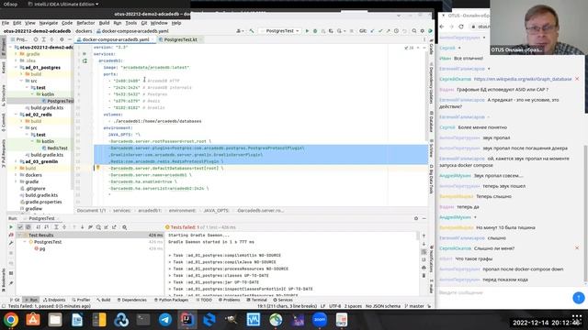Collapse ad_02_redis module in tree

pyautogui.click(x=17, y=115)
